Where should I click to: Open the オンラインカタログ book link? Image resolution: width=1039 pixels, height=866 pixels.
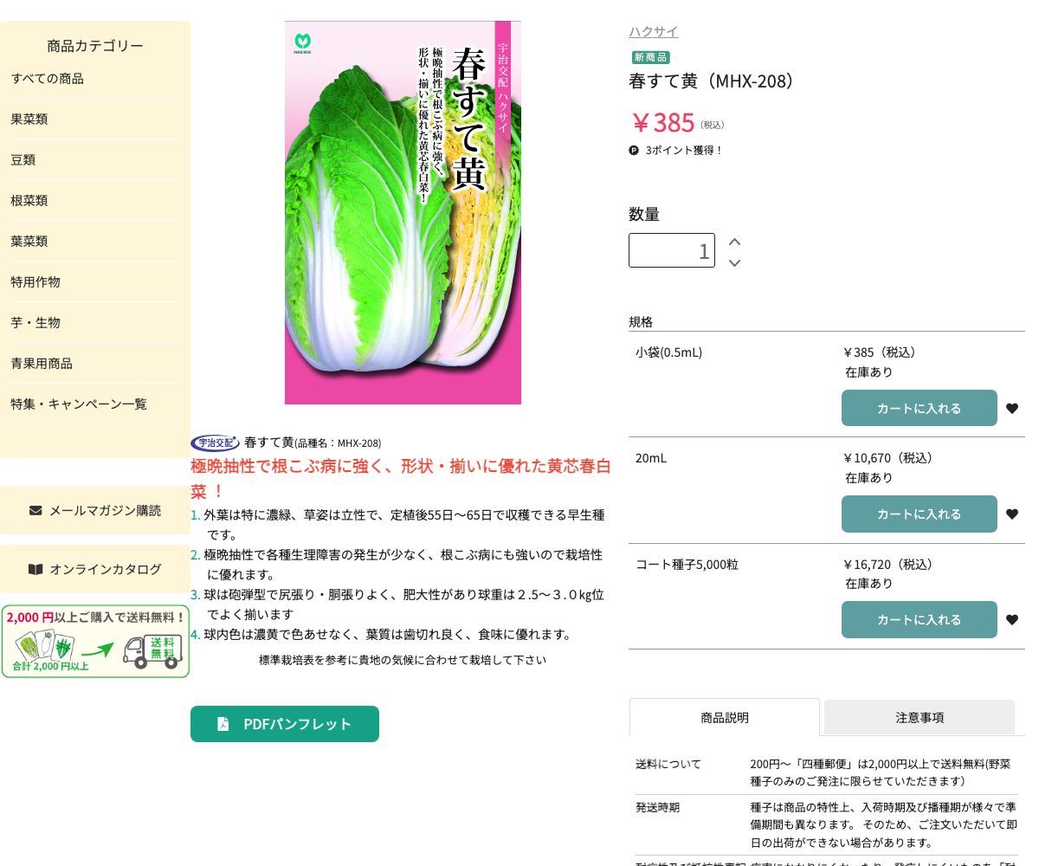point(95,569)
